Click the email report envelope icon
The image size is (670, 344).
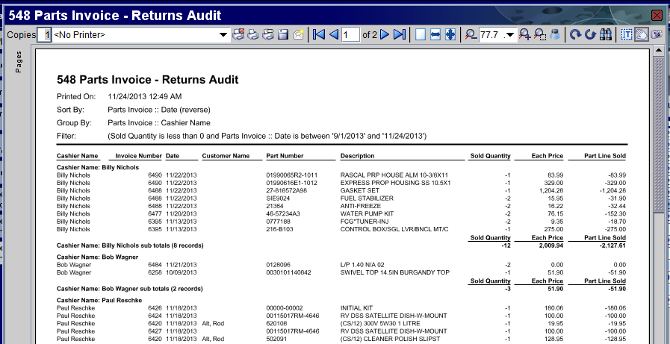pos(298,34)
